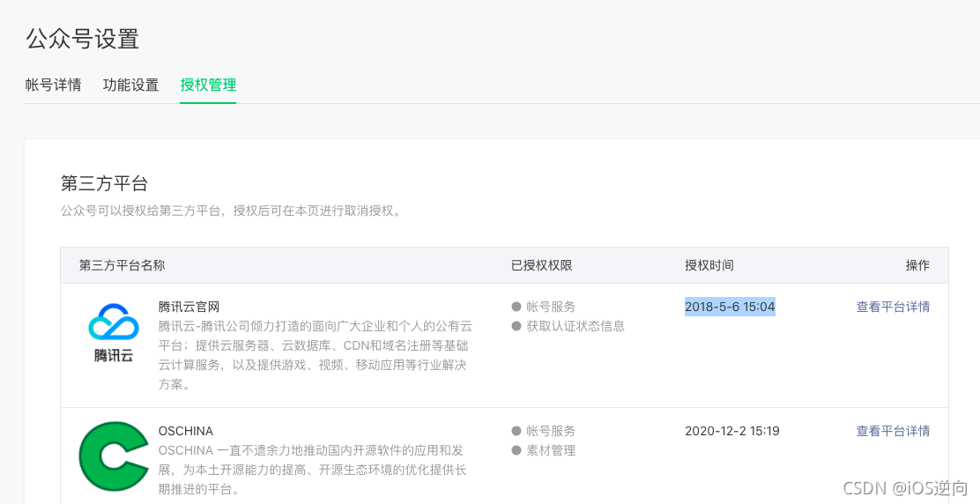Click 素材管理 permission entry
980x504 pixels.
point(544,450)
